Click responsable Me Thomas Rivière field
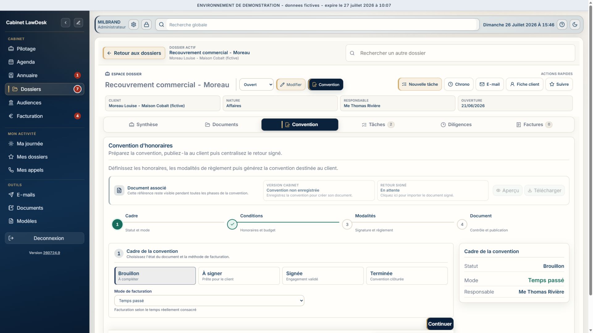Image resolution: width=593 pixels, height=333 pixels. (397, 103)
